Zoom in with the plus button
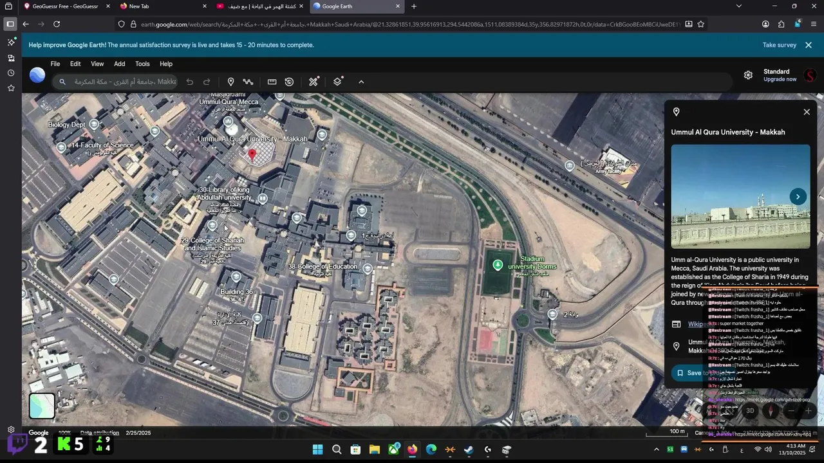Viewport: 824px width, 463px height. point(809,411)
